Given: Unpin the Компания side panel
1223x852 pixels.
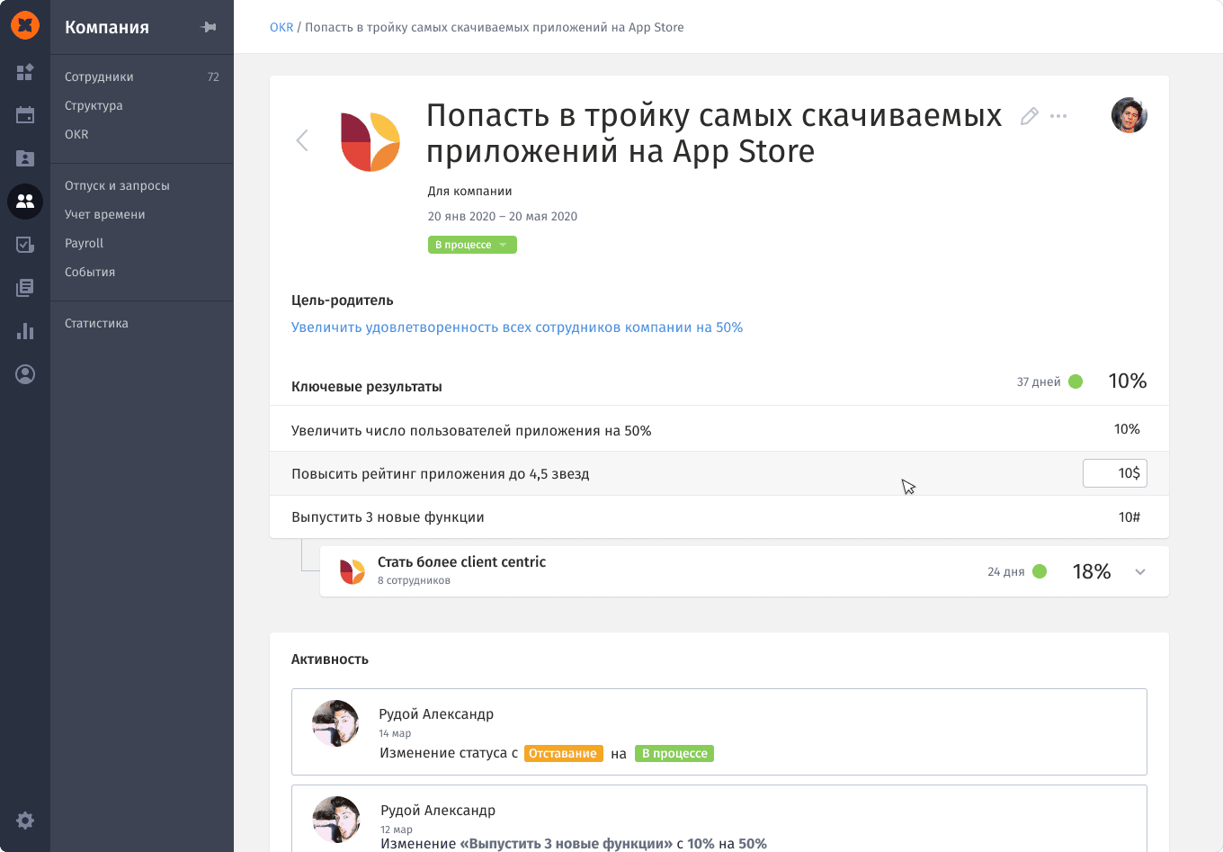Looking at the screenshot, I should point(209,27).
